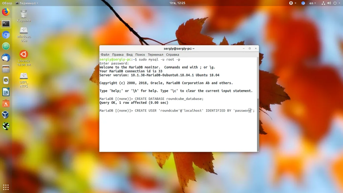Select the UEFI_NTFS desktop drive
The height and width of the screenshot is (193, 343).
(x=24, y=80)
